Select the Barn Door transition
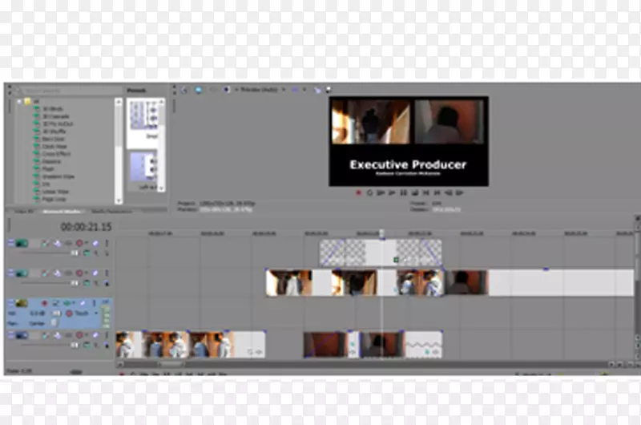This screenshot has height=425, width=641. click(53, 139)
